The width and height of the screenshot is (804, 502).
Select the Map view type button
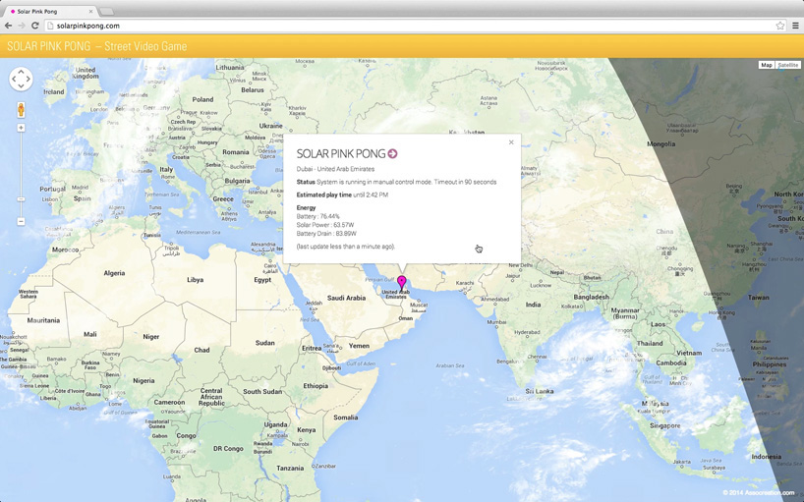coord(767,65)
